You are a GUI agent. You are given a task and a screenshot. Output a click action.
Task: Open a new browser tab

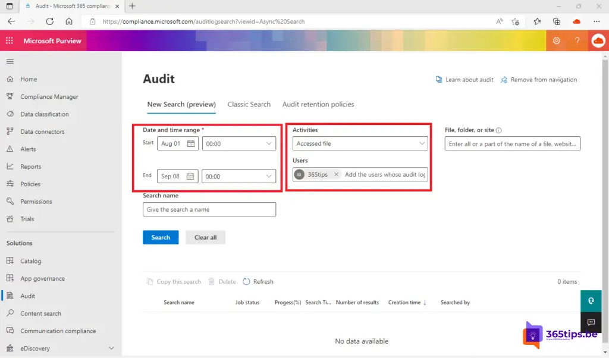pyautogui.click(x=132, y=6)
